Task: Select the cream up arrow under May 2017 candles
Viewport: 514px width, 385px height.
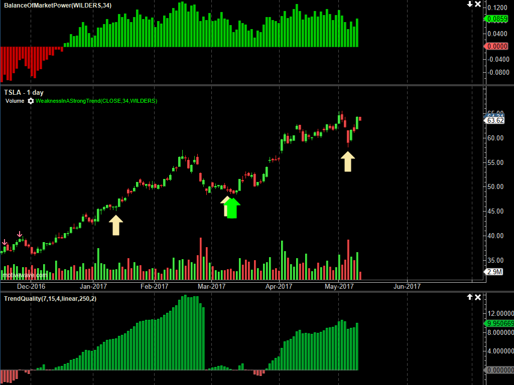Action: pos(347,162)
